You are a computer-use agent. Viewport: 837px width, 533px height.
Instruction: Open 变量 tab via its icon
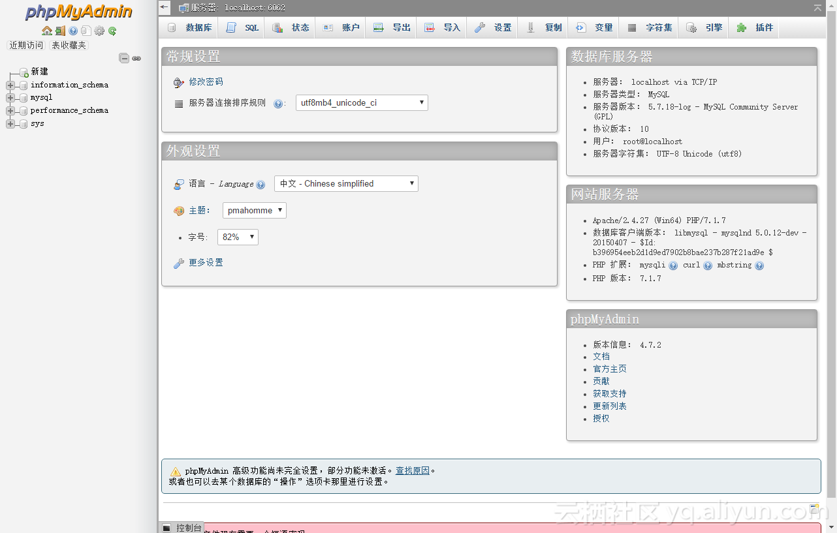point(580,27)
